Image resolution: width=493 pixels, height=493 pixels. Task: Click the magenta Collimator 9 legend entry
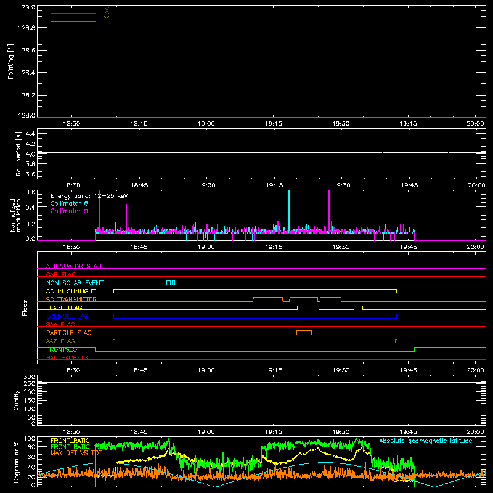point(69,211)
